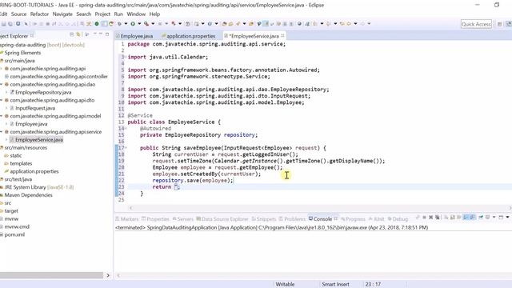The height and width of the screenshot is (288, 512).
Task: Select Employee.java in Project Explorer
Action: pos(31,124)
